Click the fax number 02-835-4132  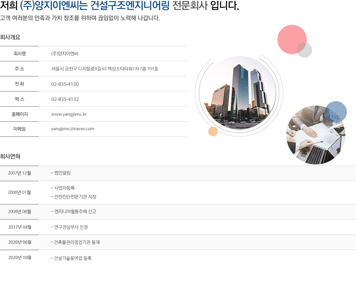click(65, 99)
